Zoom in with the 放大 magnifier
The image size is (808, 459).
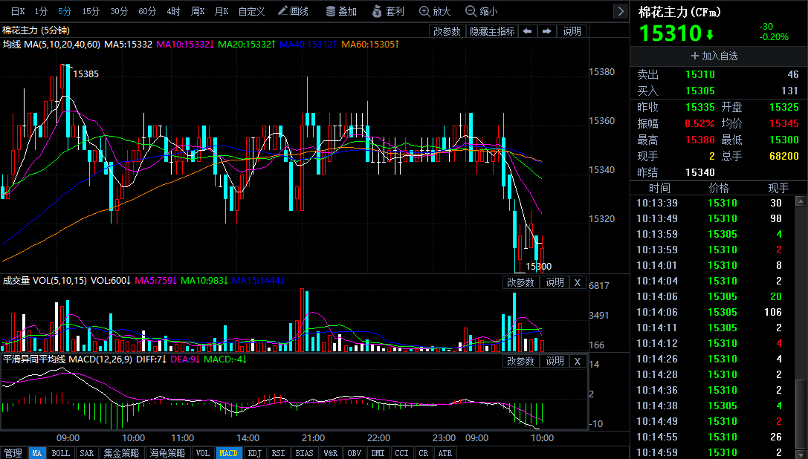point(436,11)
